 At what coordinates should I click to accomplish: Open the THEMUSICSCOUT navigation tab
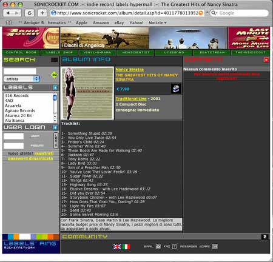[x=251, y=53]
